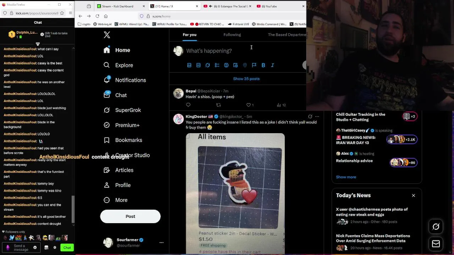Click the x.com/home address bar

tap(222, 16)
